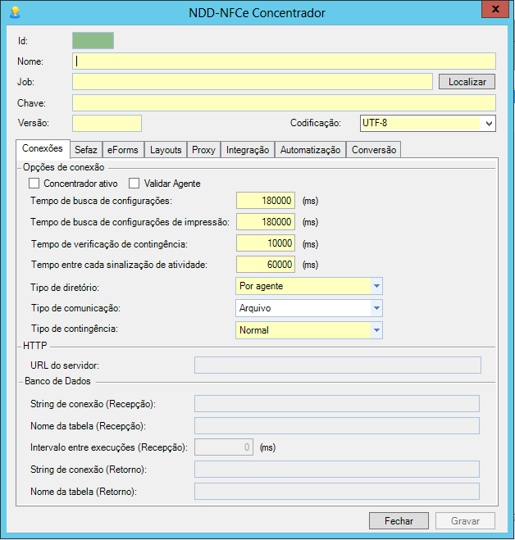This screenshot has width=515, height=540.
Task: Click the 'Tipo de comunicação:' label
Action: coord(75,308)
